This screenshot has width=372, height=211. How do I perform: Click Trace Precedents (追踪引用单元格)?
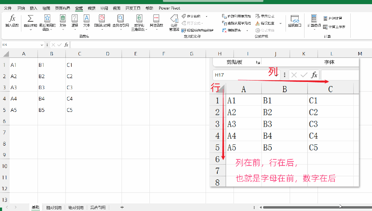[x=236, y=16]
